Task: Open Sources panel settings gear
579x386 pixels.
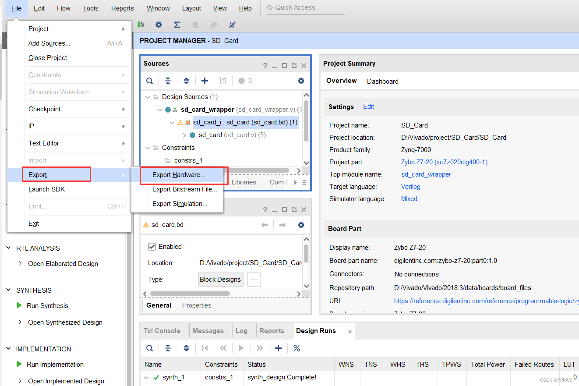Action: pos(301,81)
